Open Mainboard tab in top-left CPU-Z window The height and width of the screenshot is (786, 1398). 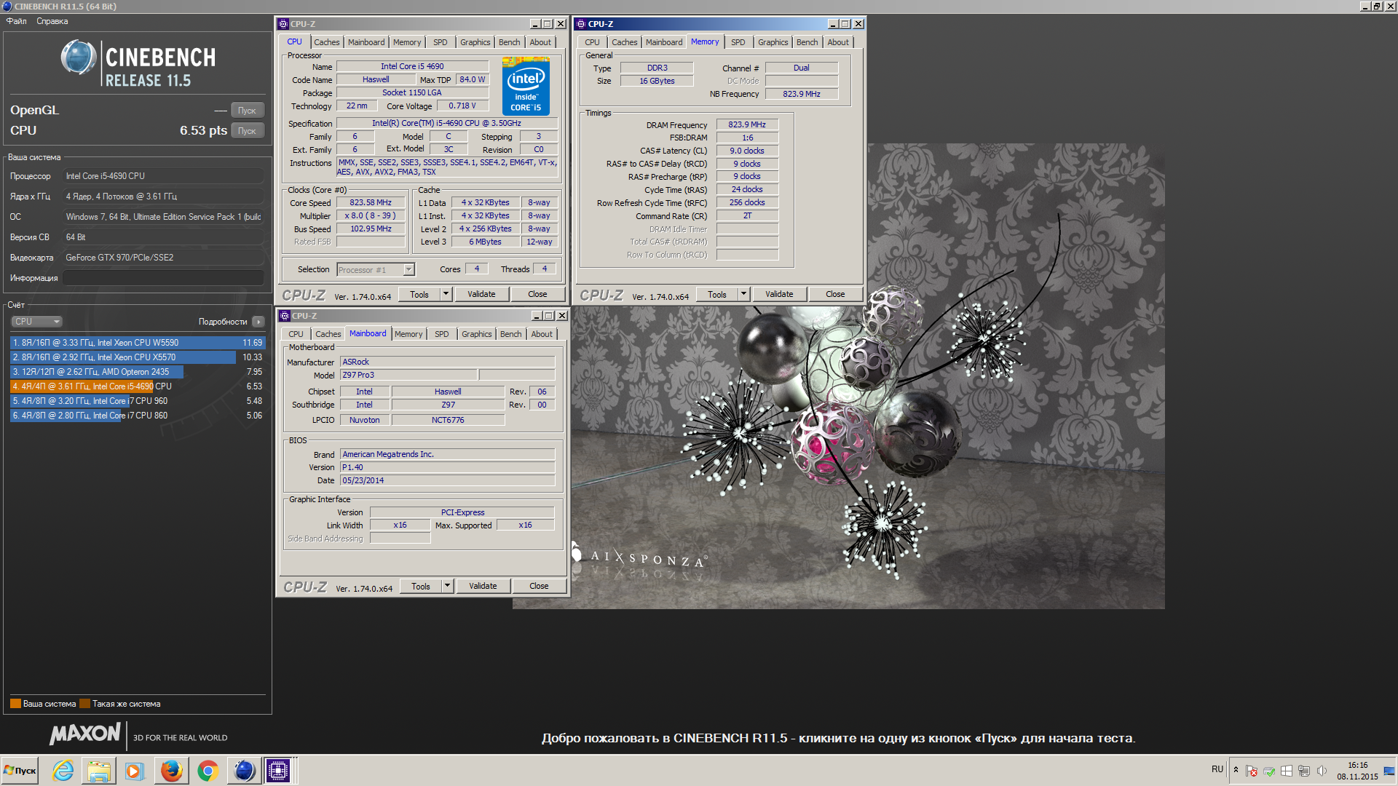point(366,42)
